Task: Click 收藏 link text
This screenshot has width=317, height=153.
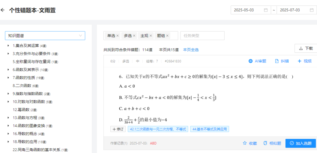Action: [253, 143]
